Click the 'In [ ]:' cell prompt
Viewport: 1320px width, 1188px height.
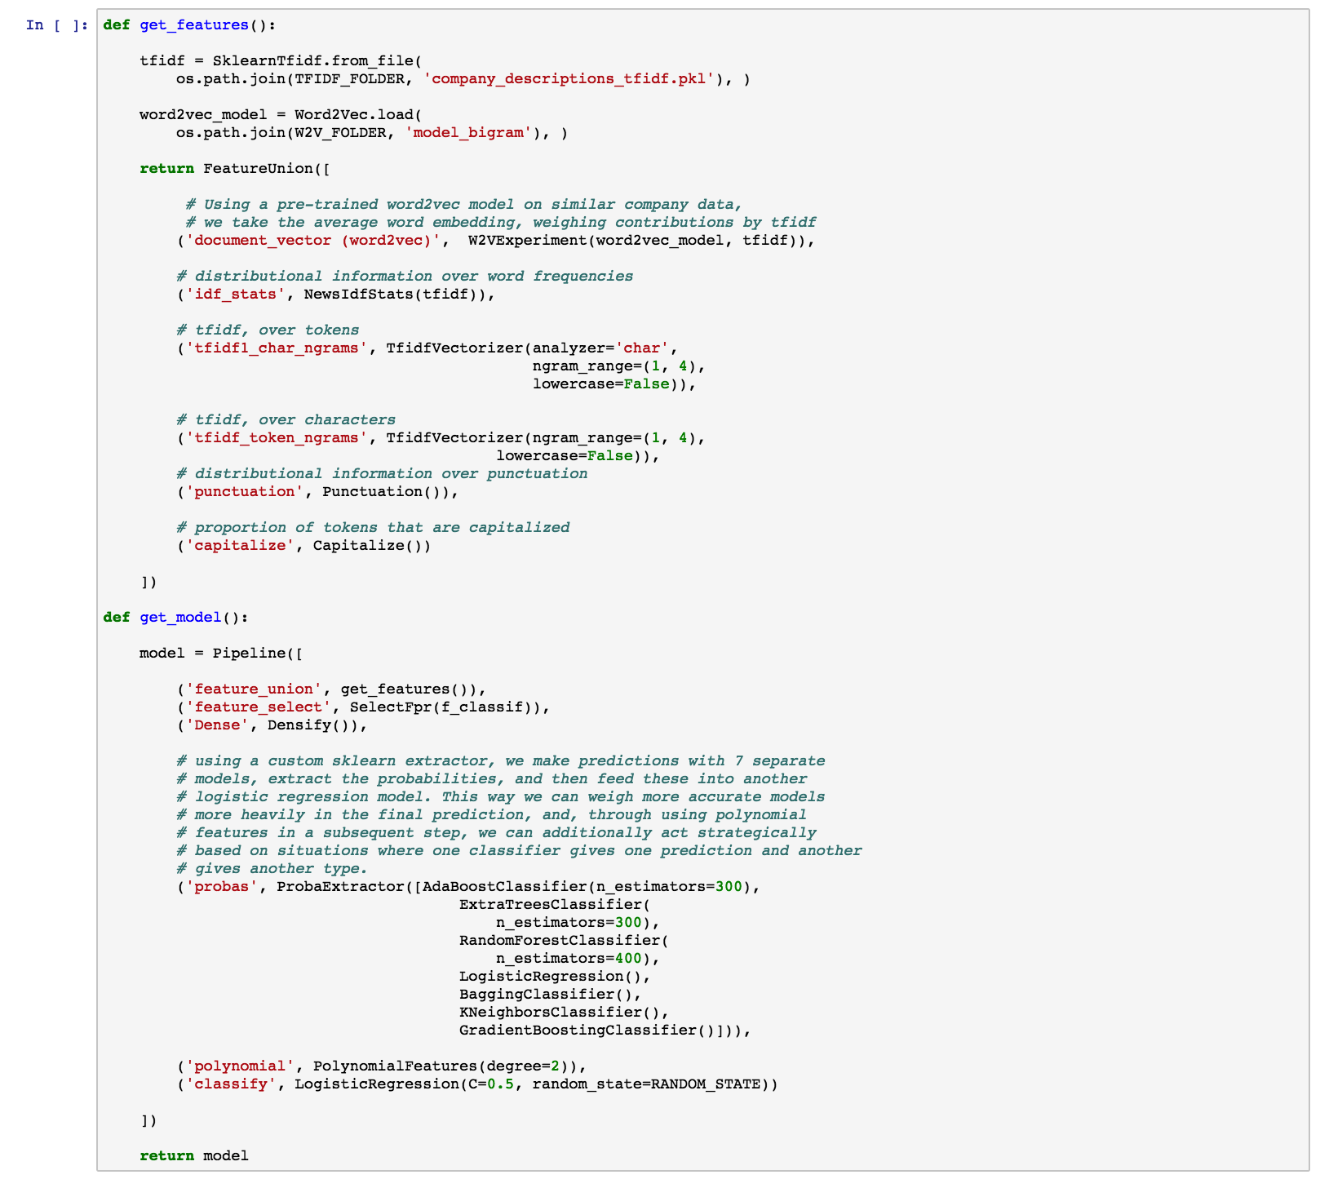(x=56, y=24)
